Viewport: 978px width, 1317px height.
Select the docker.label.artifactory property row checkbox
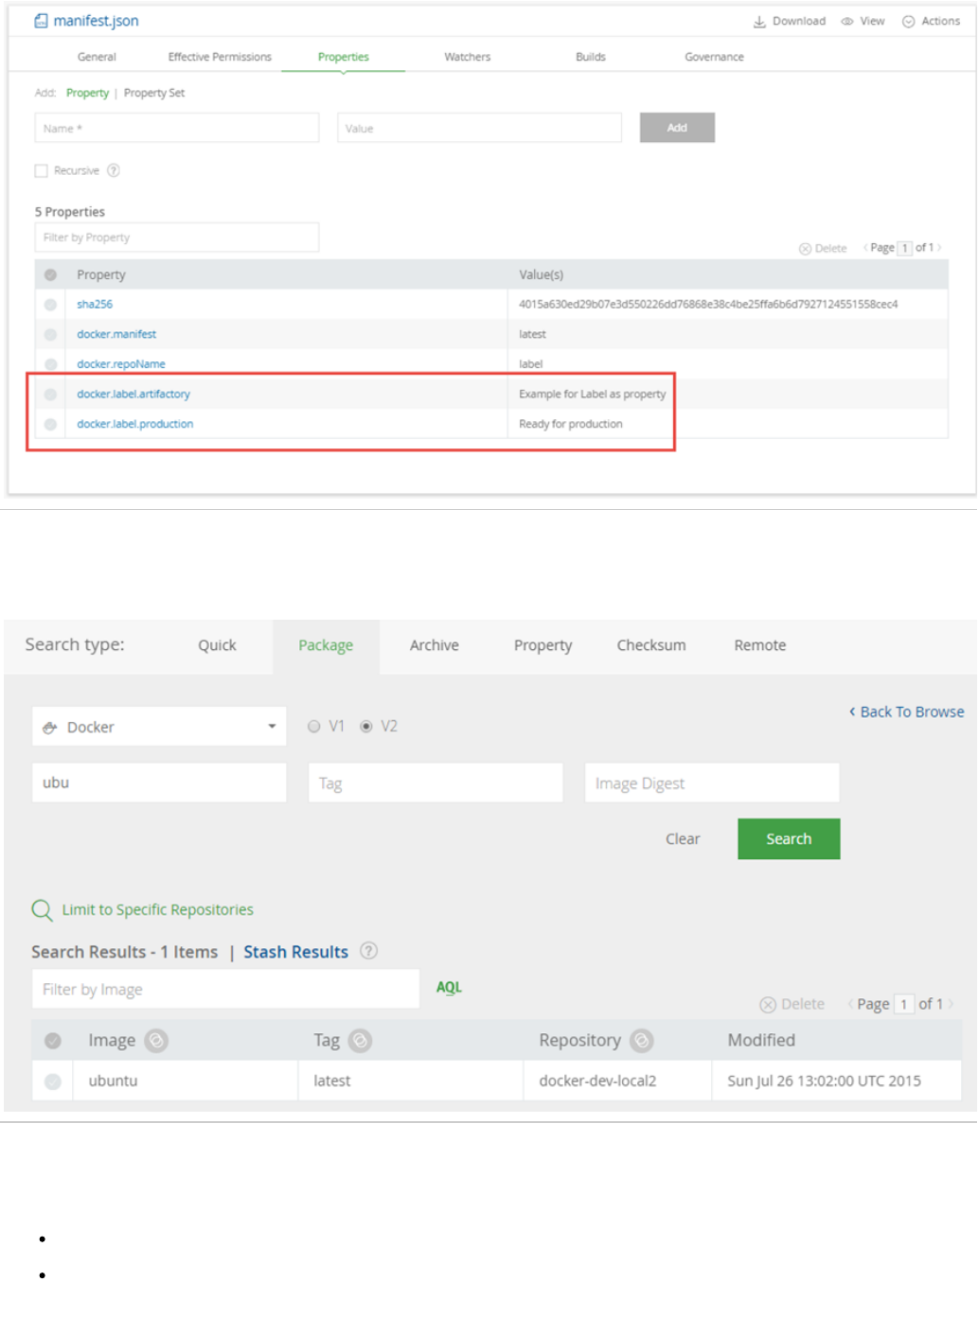coord(51,395)
